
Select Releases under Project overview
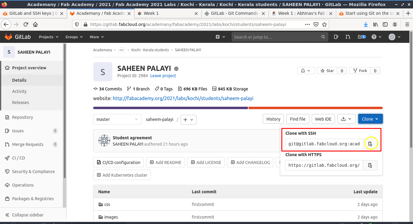click(21, 103)
